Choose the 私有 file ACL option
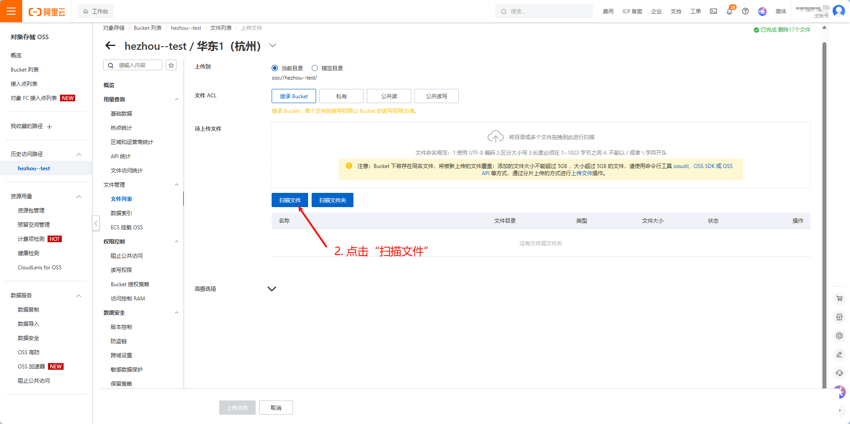Image resolution: width=850 pixels, height=424 pixels. click(341, 96)
